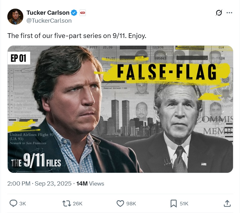Open the three-dot more options menu
Screen dimensions: 240x213
[x=229, y=13]
